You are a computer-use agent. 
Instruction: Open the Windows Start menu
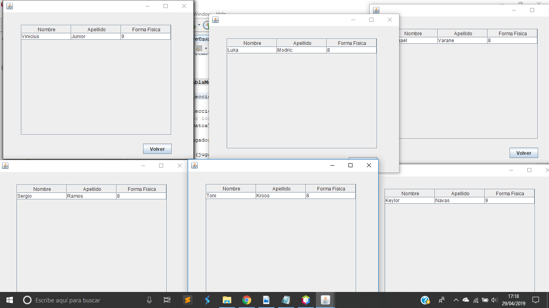click(10, 300)
